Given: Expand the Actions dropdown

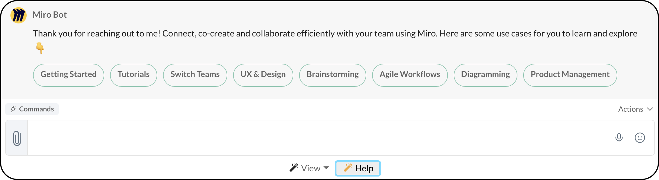Looking at the screenshot, I should tap(635, 109).
